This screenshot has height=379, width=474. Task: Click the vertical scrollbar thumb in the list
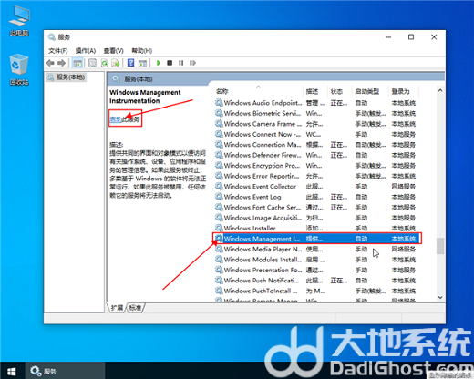tap(440, 246)
